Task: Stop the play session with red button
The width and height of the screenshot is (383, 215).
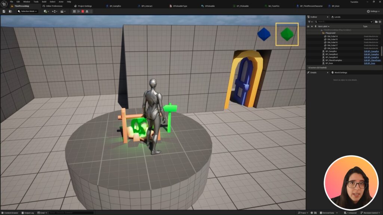Action: (83, 12)
